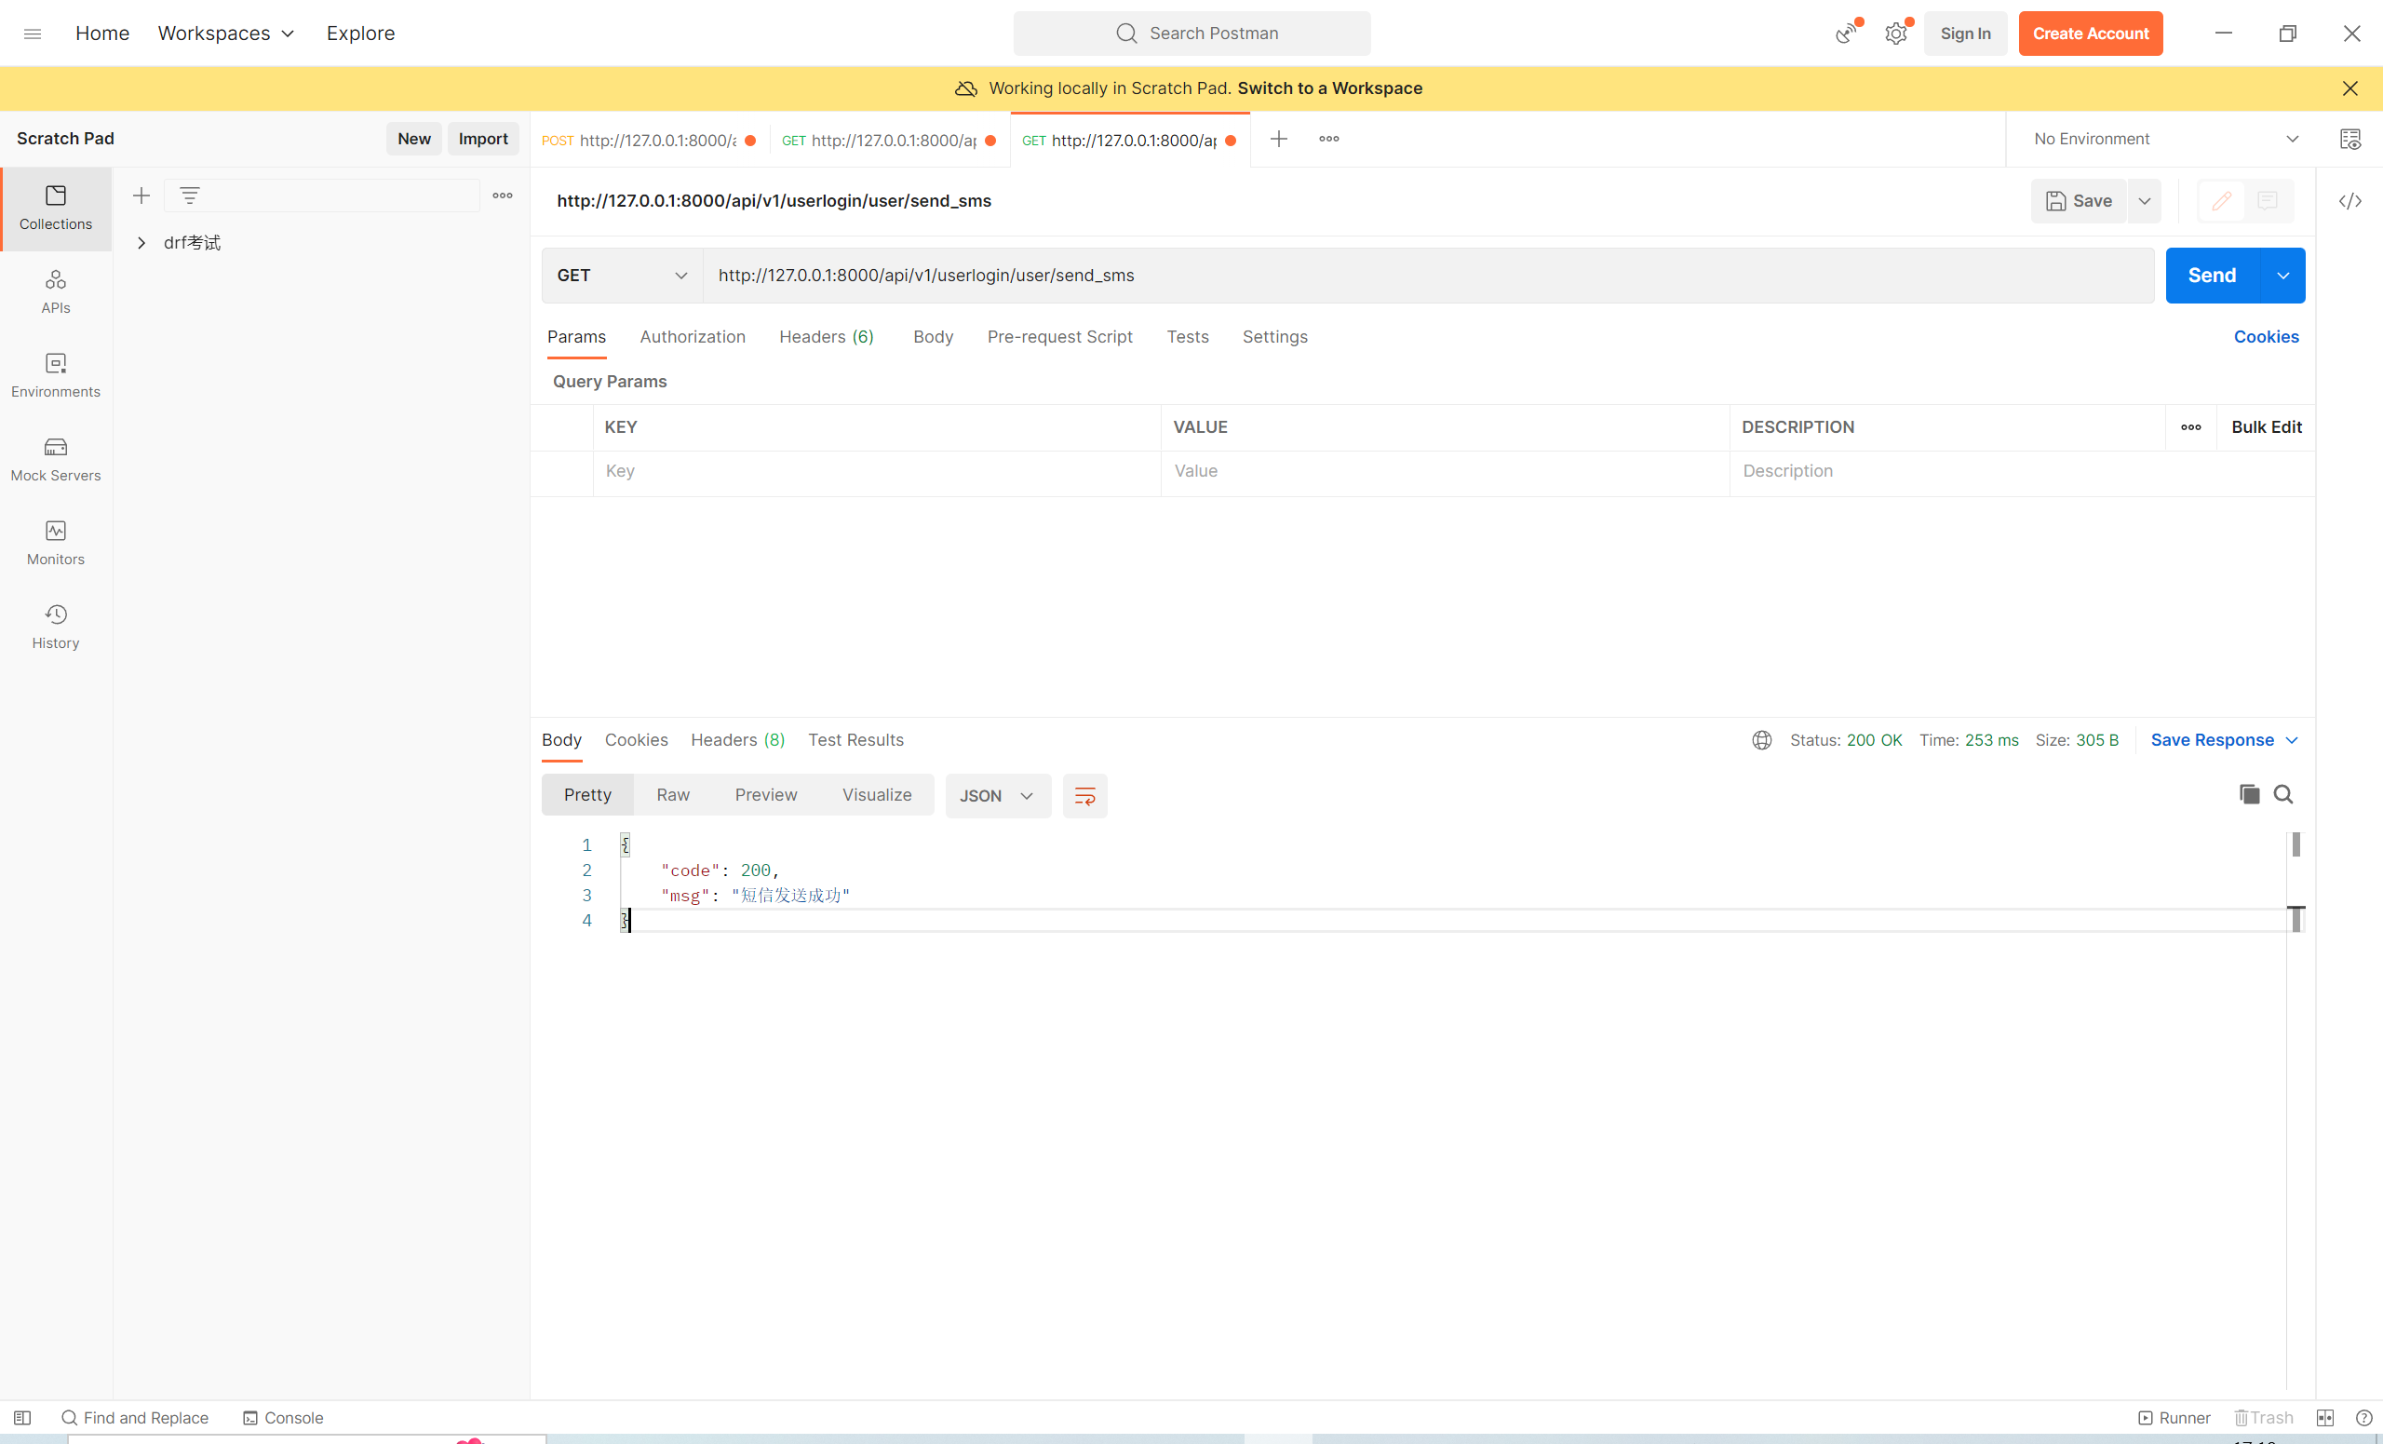Switch to the Authorization tab
Screen dimensions: 2383x1444
(692, 337)
